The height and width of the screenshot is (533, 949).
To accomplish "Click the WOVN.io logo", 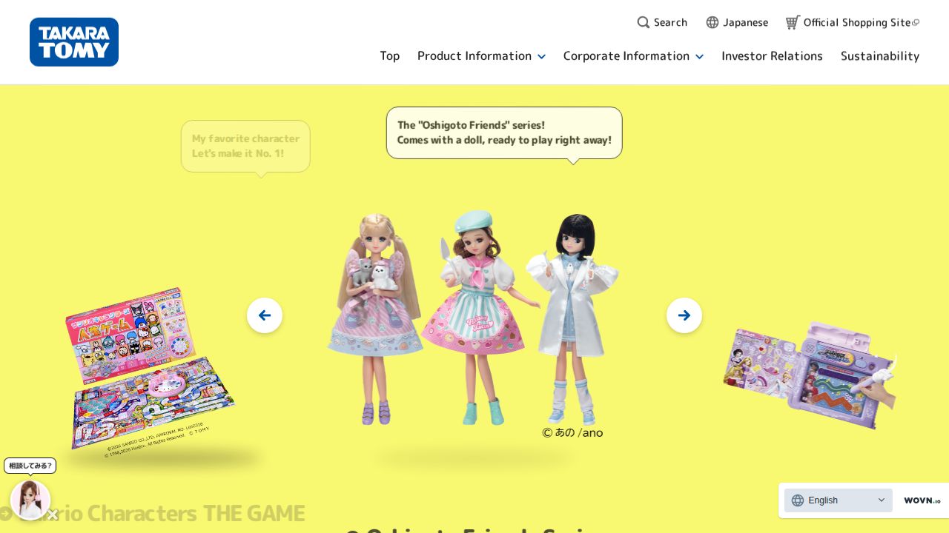I will [922, 500].
